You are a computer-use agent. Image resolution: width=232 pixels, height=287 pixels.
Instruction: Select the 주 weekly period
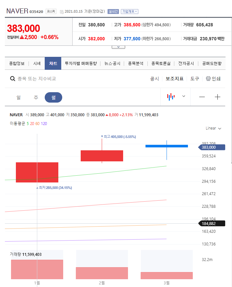tap(36, 97)
